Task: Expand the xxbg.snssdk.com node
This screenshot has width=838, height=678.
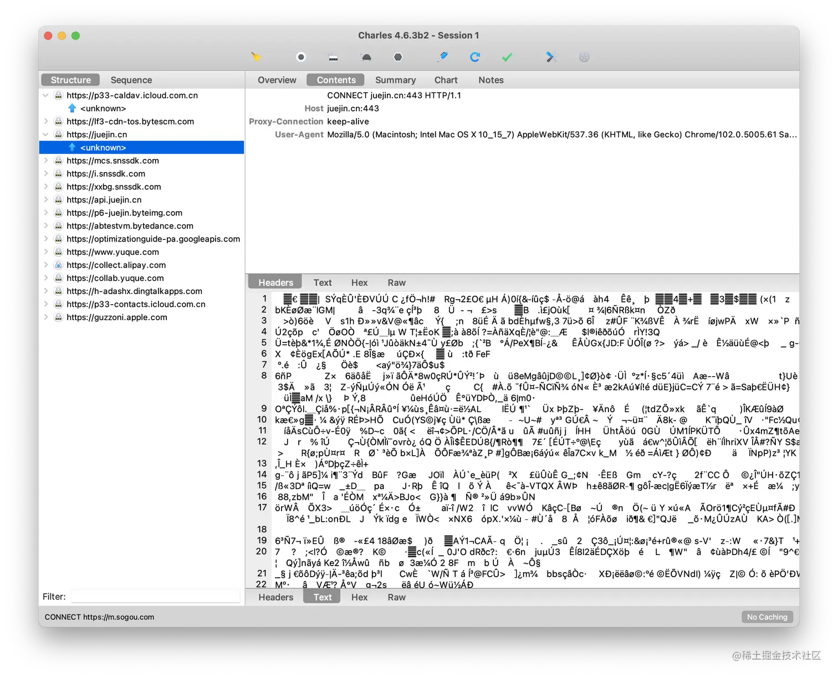Action: pyautogui.click(x=45, y=187)
